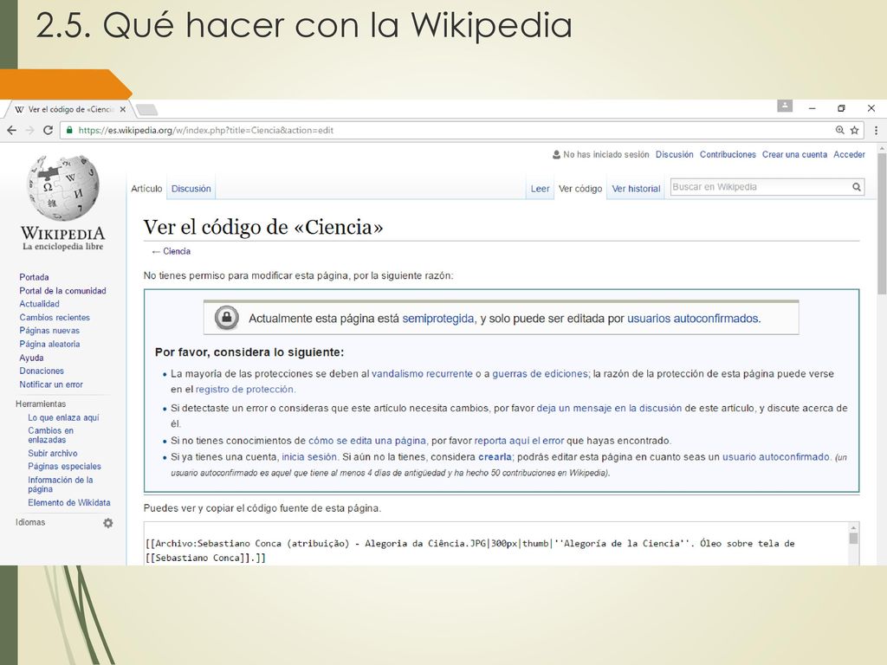Click in the Buscar en Wikipedia field

click(x=760, y=187)
